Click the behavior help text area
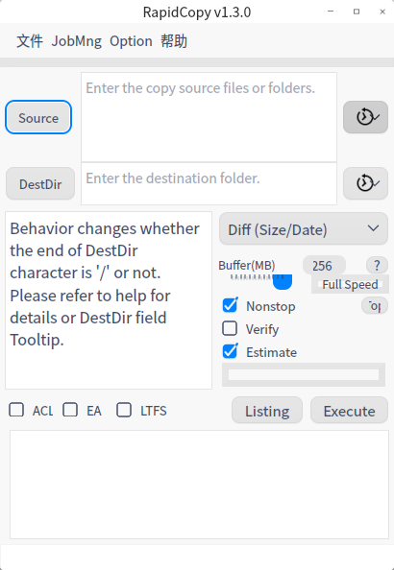Image resolution: width=394 pixels, height=570 pixels. pyautogui.click(x=109, y=300)
